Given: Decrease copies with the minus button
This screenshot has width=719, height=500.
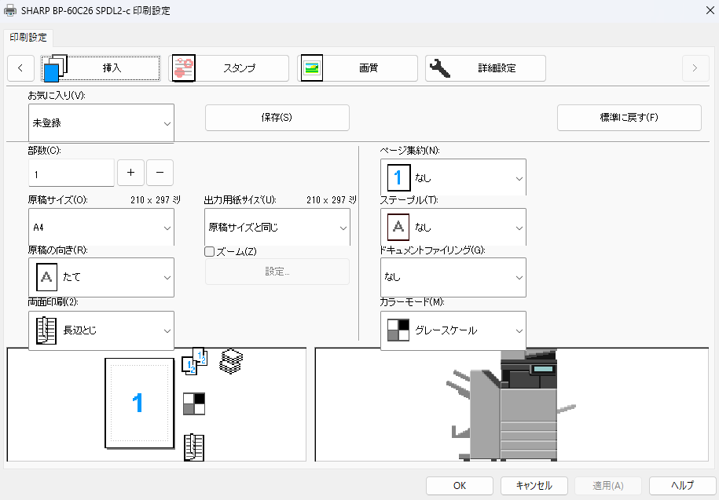Looking at the screenshot, I should (x=160, y=173).
